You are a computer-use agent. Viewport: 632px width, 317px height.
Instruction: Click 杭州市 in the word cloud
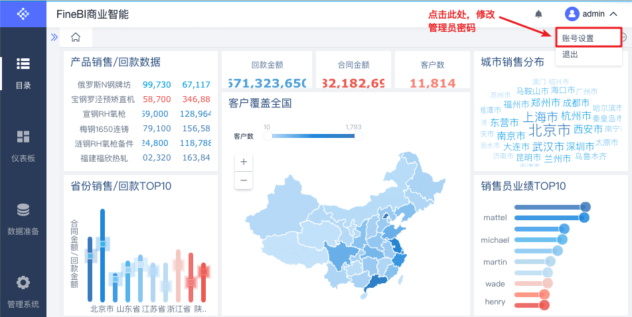point(576,116)
